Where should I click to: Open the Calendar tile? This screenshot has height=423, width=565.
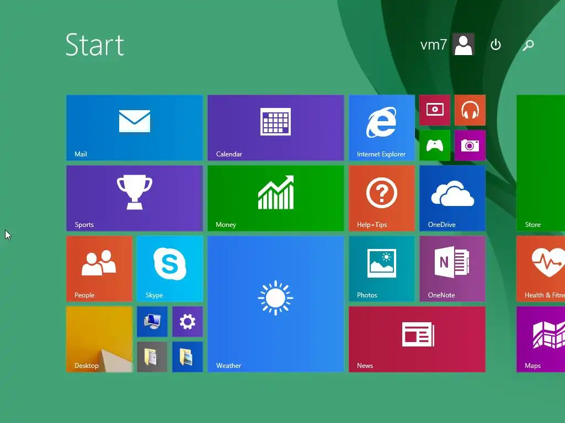[276, 128]
